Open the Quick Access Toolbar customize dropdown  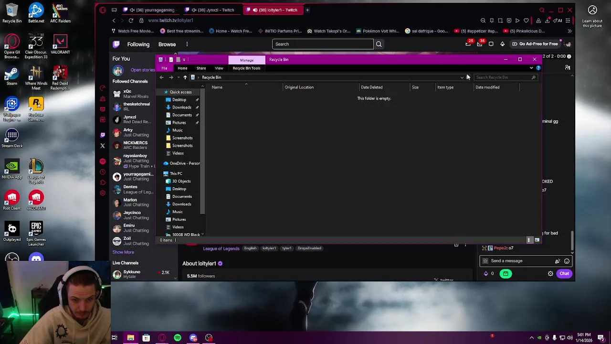184,60
